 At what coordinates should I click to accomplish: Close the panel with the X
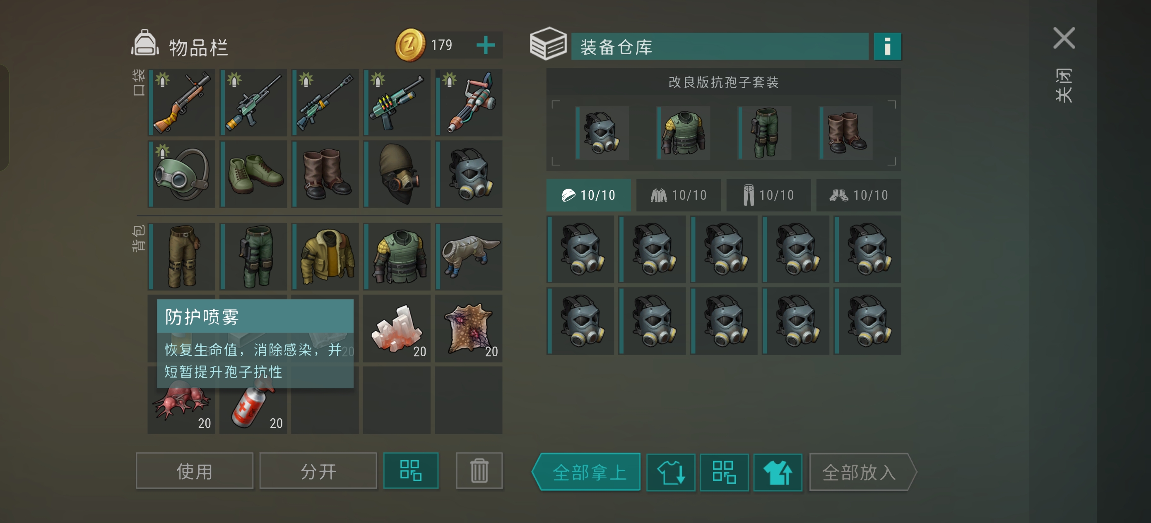[1064, 38]
